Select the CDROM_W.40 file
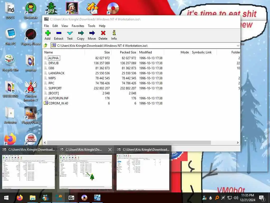270x203 pixels. pyautogui.click(x=58, y=103)
